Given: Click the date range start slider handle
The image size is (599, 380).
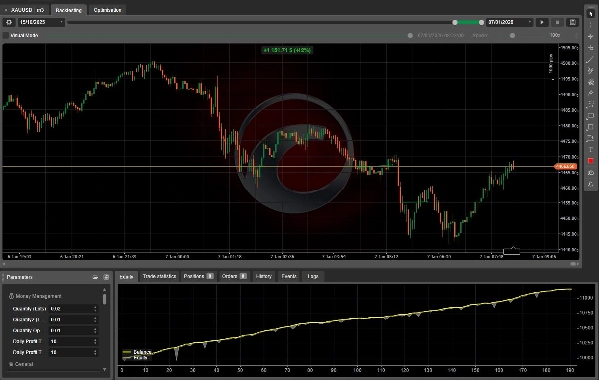Looking at the screenshot, I should [455, 23].
